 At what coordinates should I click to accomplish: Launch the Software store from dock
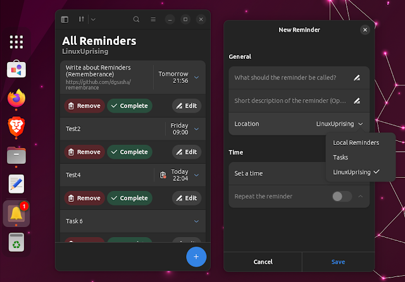click(x=16, y=69)
